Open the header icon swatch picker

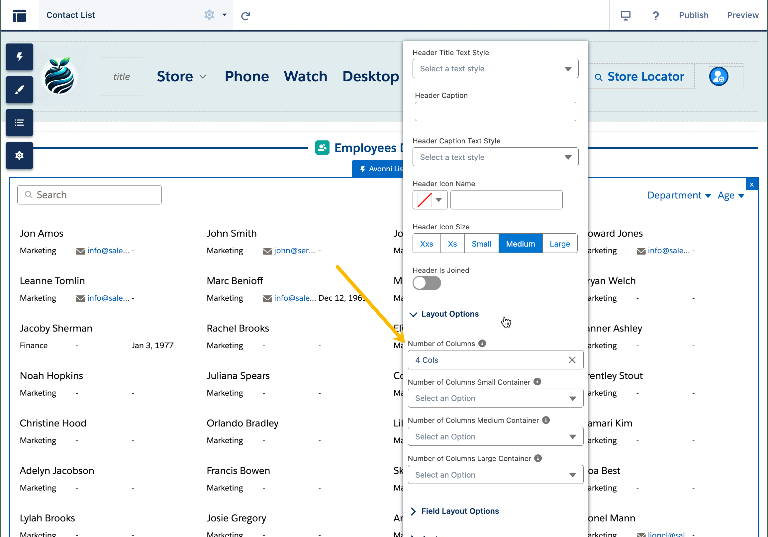point(430,200)
